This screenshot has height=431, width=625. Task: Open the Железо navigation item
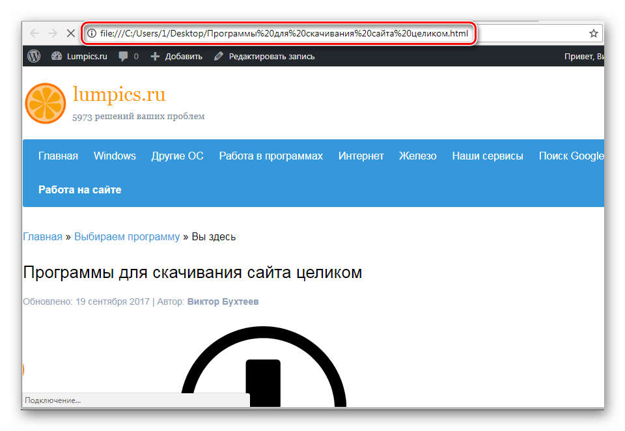pos(417,156)
